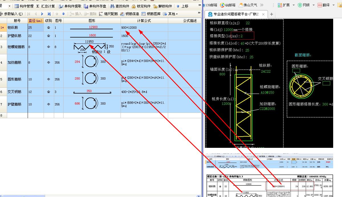Click 上移 move up button
Screen dimensions: 342x197
pyautogui.click(x=182, y=6)
